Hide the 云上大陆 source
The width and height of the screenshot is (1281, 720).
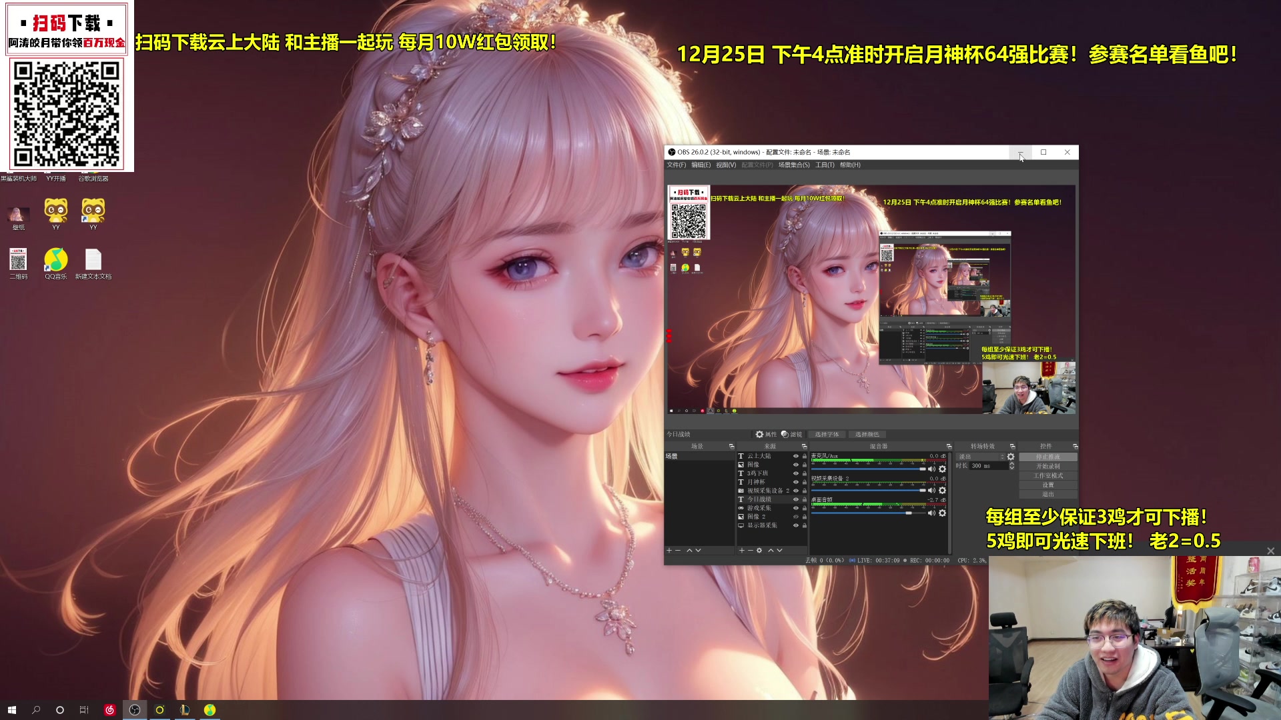tap(795, 457)
